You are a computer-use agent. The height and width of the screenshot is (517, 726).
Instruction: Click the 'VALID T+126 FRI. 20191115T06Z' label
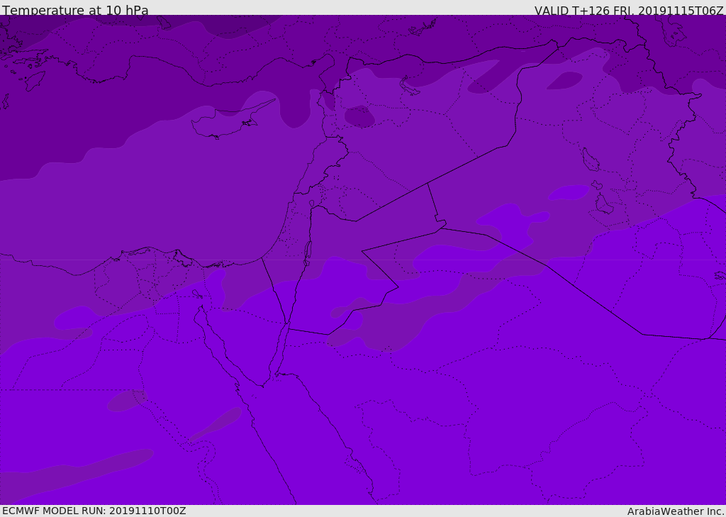point(629,11)
